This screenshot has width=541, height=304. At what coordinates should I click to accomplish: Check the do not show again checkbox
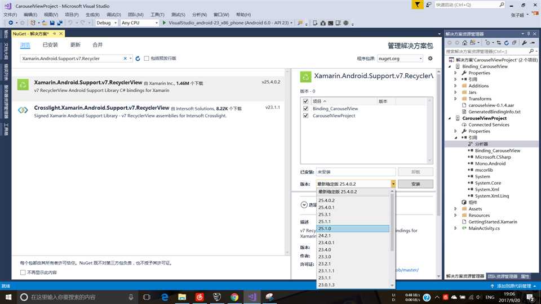23,272
